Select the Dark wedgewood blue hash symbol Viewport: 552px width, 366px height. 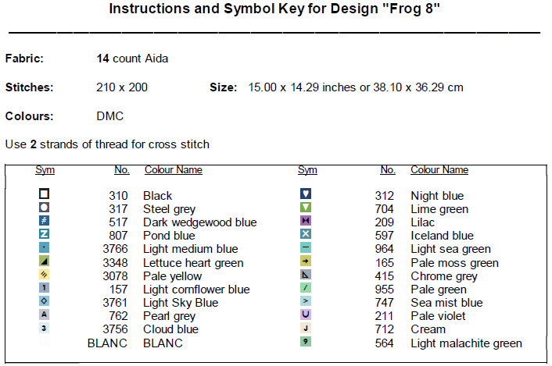point(45,221)
